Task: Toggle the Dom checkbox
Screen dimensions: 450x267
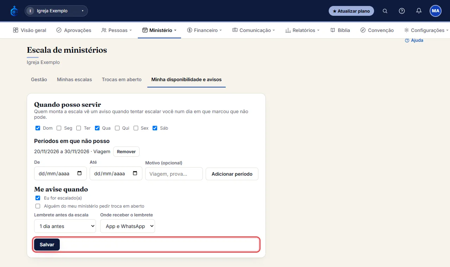Action: point(38,128)
